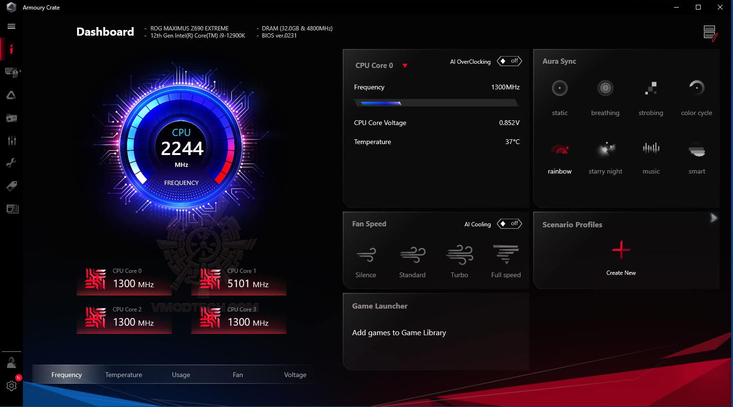The image size is (733, 407).
Task: Toggle the AI OverClocking switch
Action: (x=509, y=61)
